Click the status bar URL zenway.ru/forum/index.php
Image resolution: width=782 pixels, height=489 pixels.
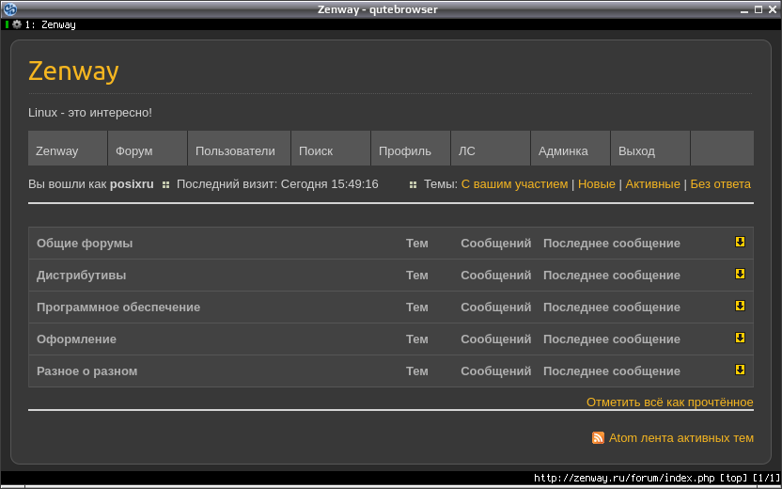pos(624,478)
